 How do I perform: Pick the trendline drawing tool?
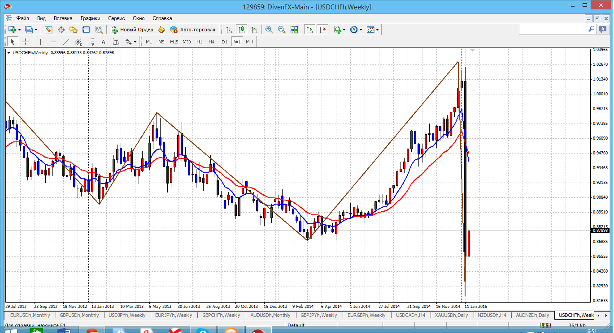coord(66,42)
